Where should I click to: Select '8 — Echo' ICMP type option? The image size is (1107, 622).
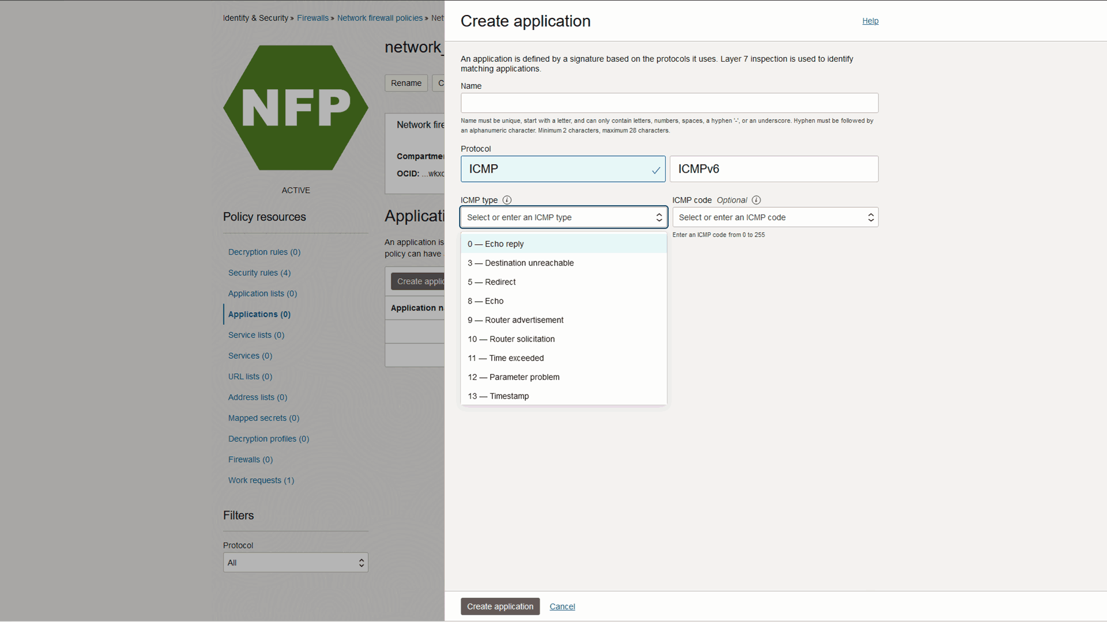coord(485,301)
